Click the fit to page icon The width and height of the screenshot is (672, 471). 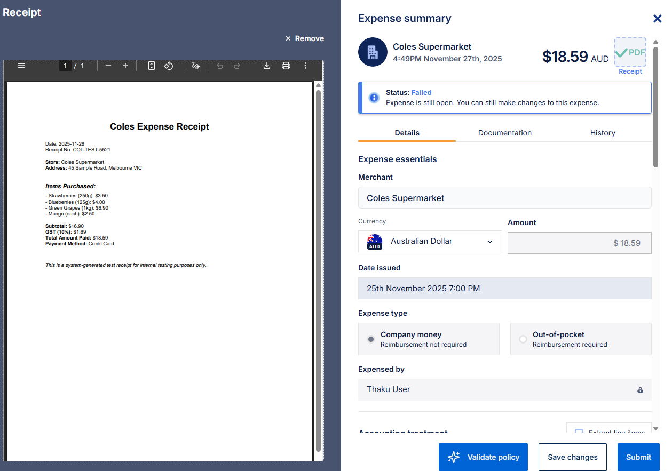(152, 66)
